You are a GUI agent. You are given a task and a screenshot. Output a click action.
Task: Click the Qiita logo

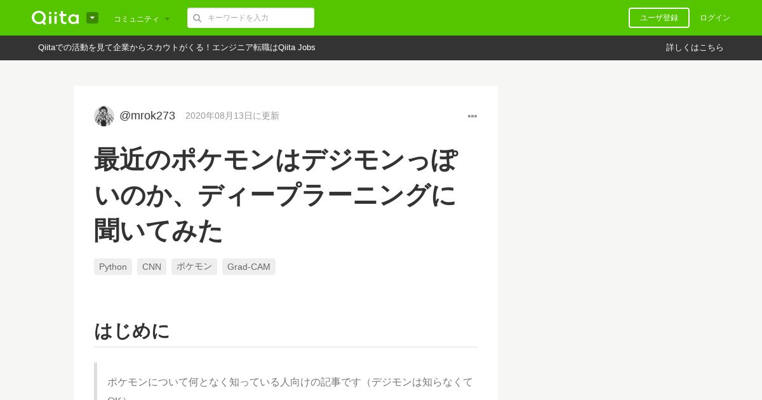55,18
